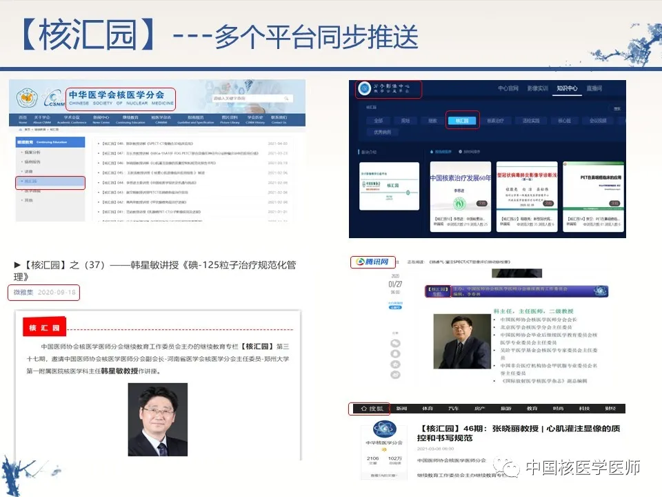Click the 搜狐 home icon
This screenshot has height=497, width=662.
pos(370,409)
